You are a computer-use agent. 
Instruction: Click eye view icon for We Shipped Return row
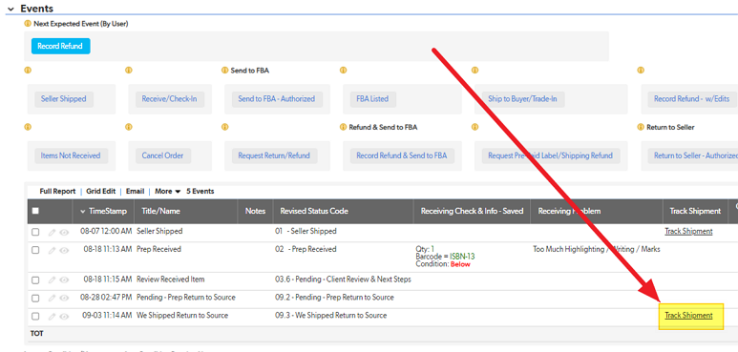64,317
